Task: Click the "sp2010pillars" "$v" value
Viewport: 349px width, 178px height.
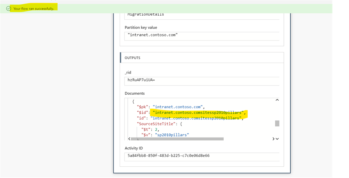Action: coord(172,135)
